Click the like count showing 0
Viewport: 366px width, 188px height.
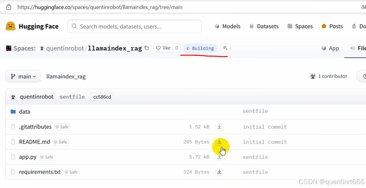tap(176, 48)
